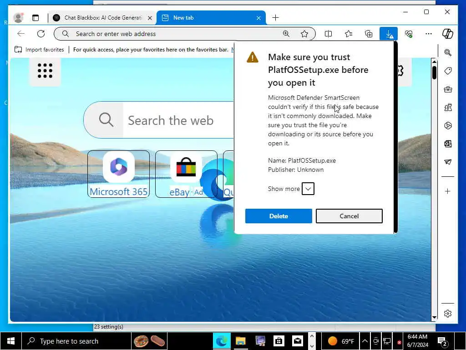The height and width of the screenshot is (350, 466).
Task: Click the address bar field
Action: pyautogui.click(x=184, y=34)
